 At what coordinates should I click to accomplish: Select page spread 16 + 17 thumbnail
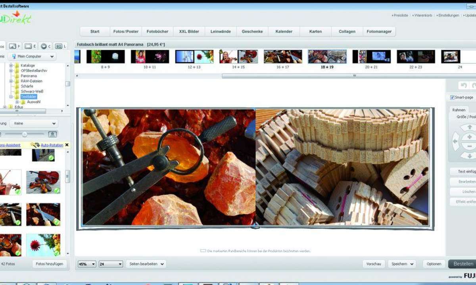(x=283, y=57)
